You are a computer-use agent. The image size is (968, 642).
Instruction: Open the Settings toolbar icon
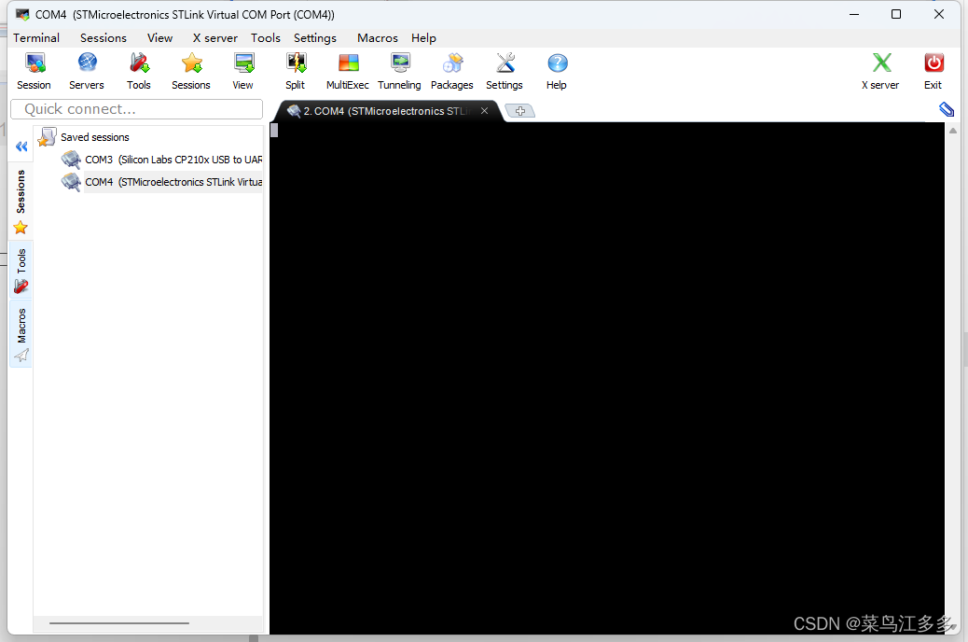point(505,71)
